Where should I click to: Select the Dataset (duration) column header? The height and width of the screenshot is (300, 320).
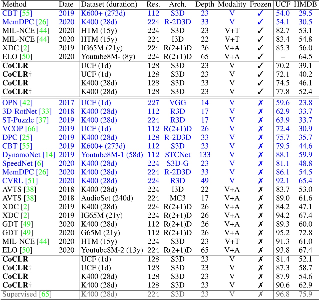coord(109,5)
